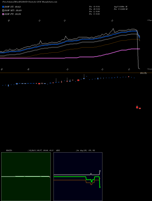Viewport: 152px width, 201px height.
Task: Click the ADX '(14 day) 28, +39, -92' values
Action: pyautogui.click(x=85, y=150)
